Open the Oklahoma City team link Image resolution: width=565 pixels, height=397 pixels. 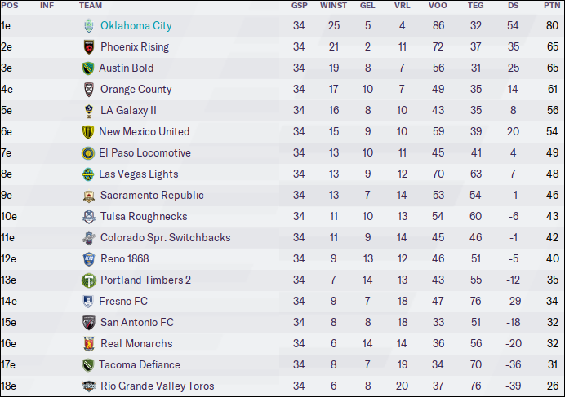pyautogui.click(x=136, y=26)
